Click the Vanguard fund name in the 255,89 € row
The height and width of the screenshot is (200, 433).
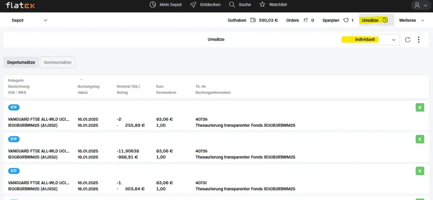coord(38,119)
